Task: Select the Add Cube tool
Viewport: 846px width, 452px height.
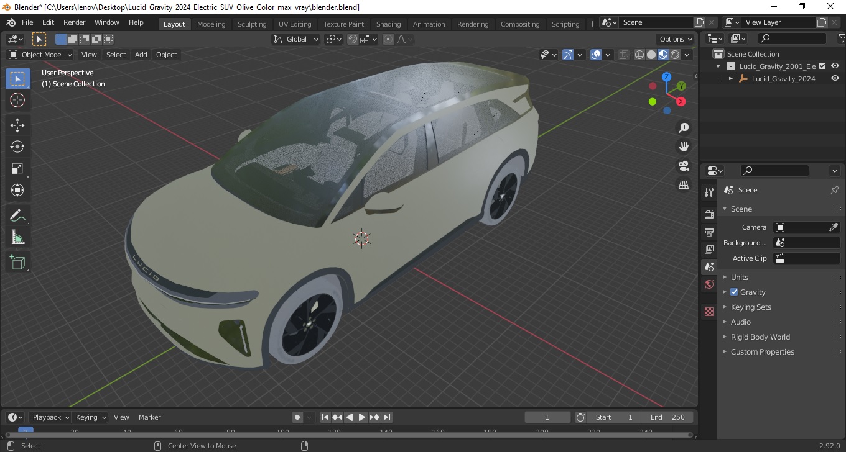Action: tap(17, 262)
